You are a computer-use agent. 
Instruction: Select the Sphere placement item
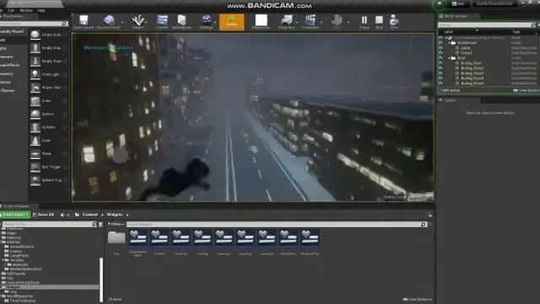point(48,114)
